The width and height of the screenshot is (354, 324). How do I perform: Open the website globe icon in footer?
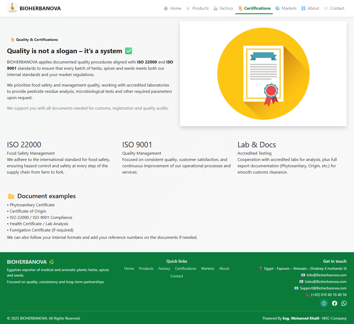pos(324,303)
